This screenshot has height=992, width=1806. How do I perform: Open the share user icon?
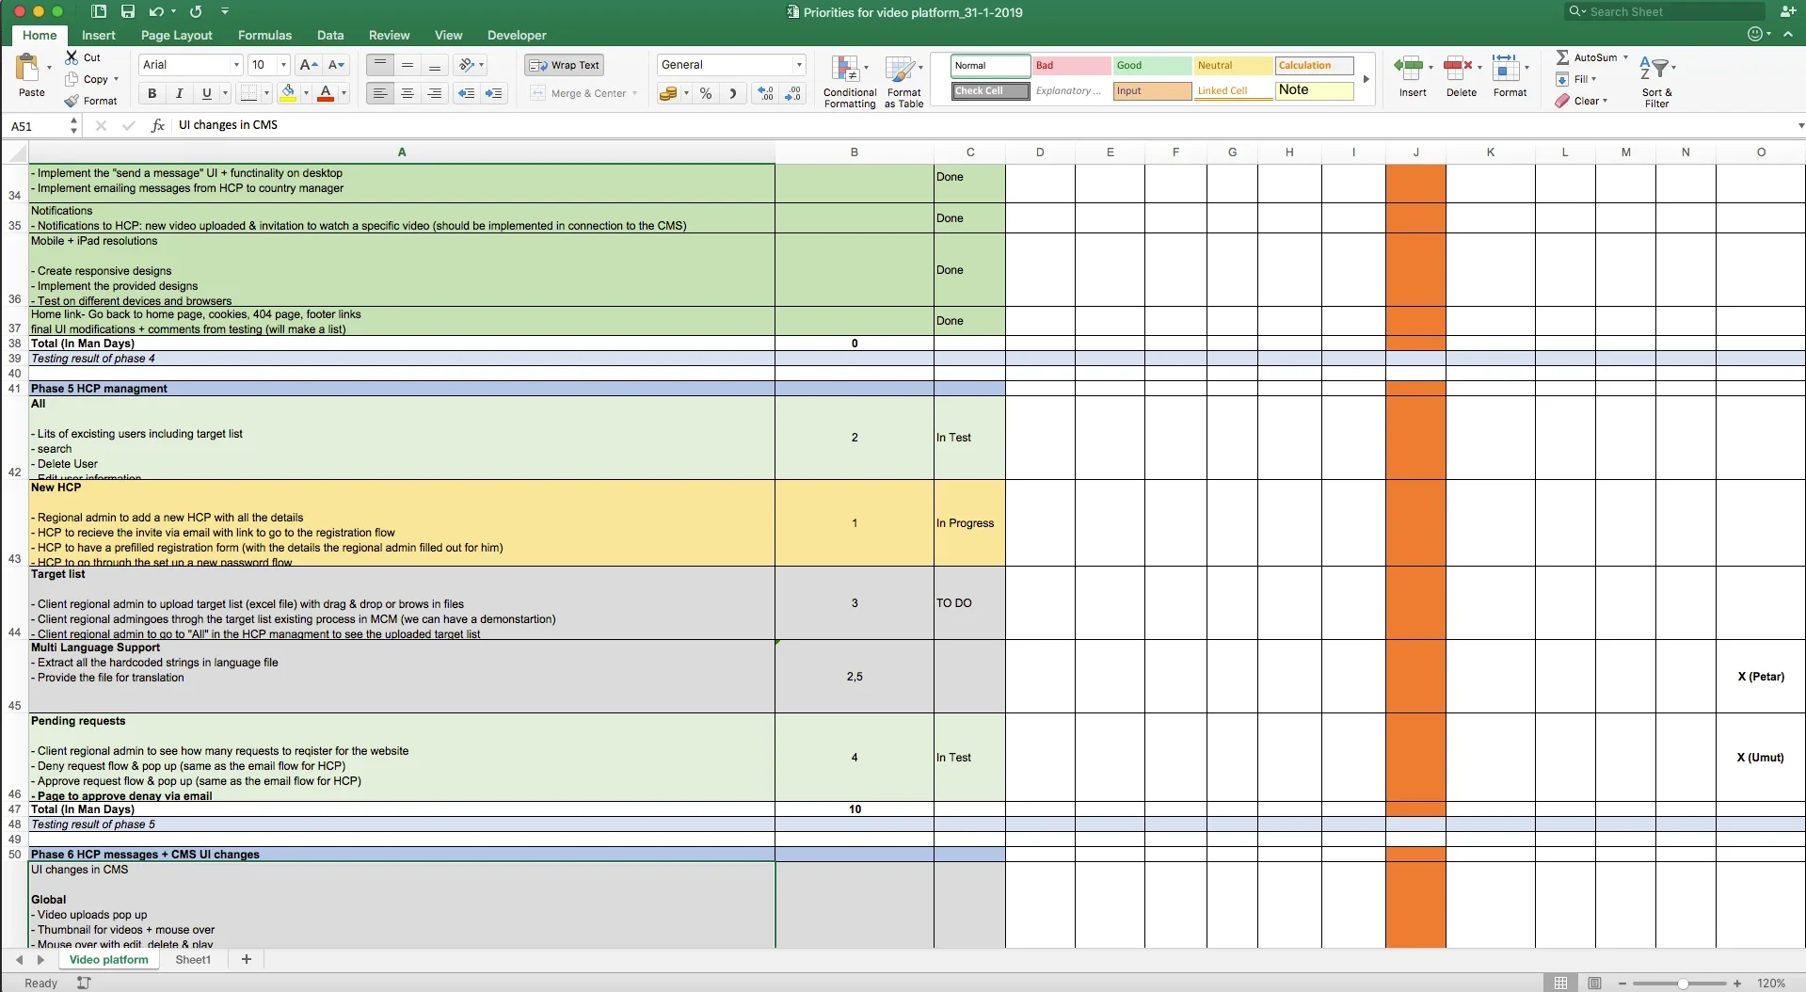[1787, 11]
